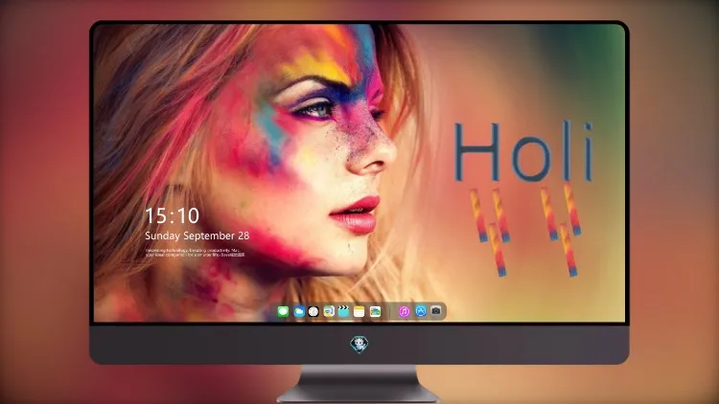The height and width of the screenshot is (404, 719).
Task: Open the photo gallery app icon
Action: pyautogui.click(x=375, y=312)
